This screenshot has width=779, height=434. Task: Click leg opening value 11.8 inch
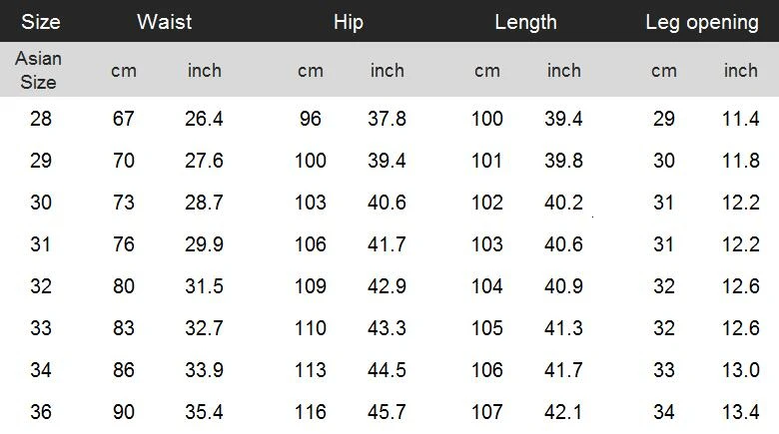pyautogui.click(x=741, y=161)
